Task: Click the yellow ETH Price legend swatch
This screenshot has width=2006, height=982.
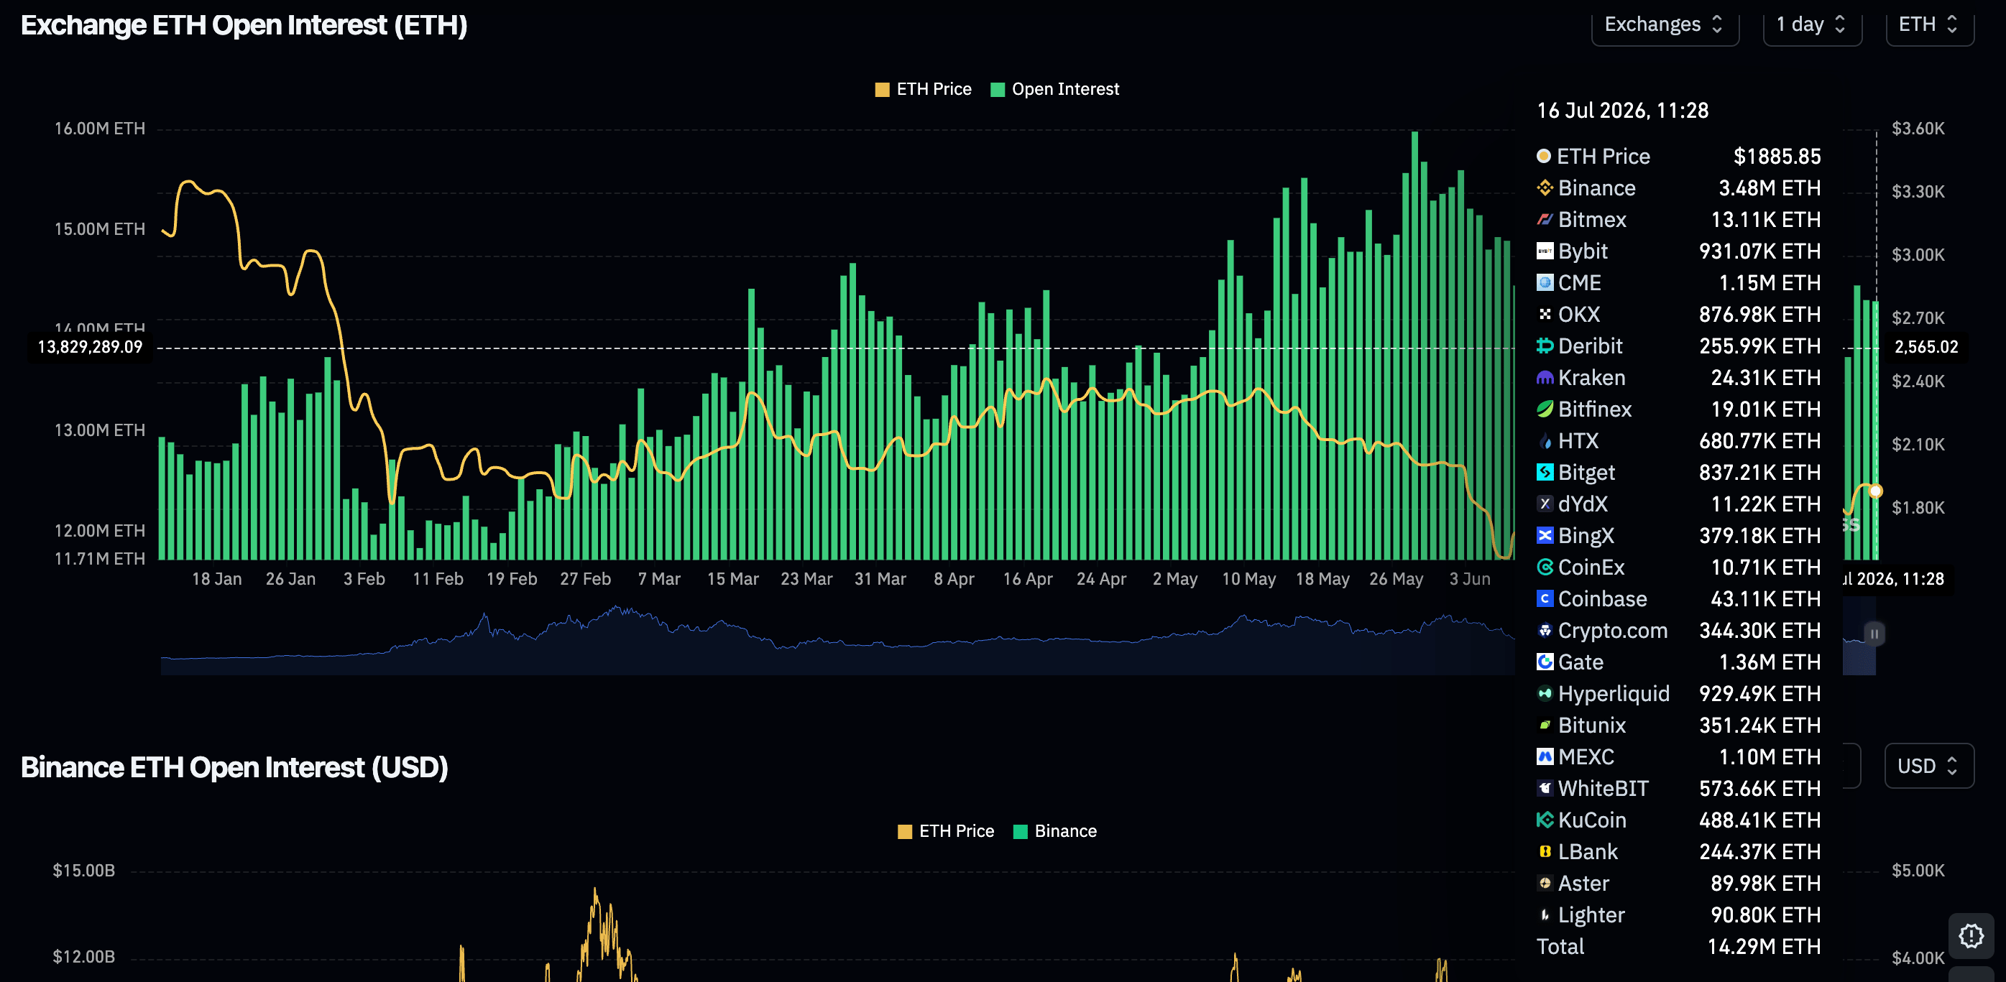Action: [881, 90]
